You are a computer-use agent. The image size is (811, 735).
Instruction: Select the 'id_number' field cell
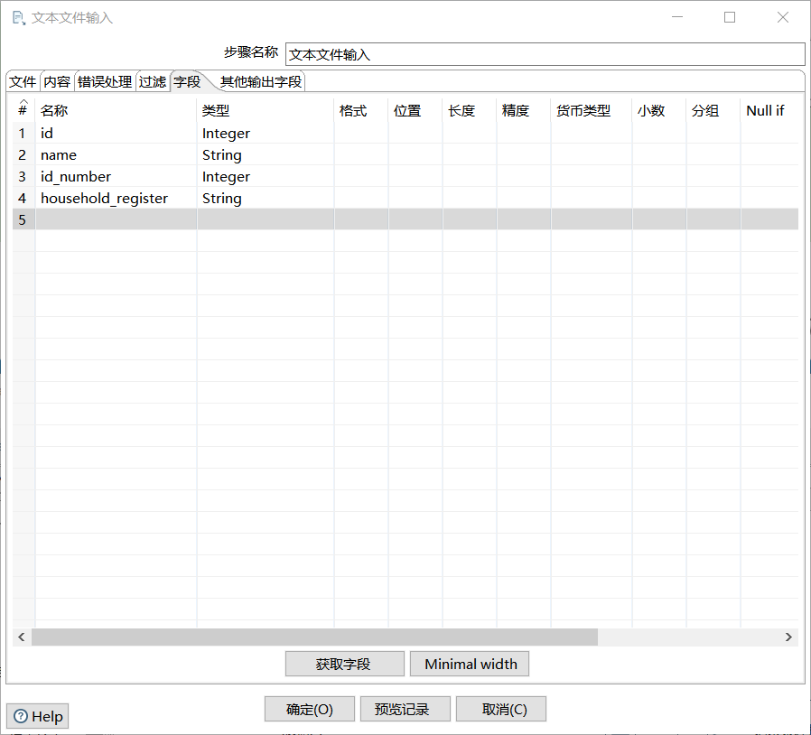pyautogui.click(x=116, y=176)
